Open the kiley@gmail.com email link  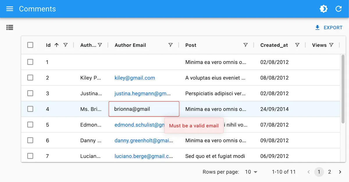[135, 78]
